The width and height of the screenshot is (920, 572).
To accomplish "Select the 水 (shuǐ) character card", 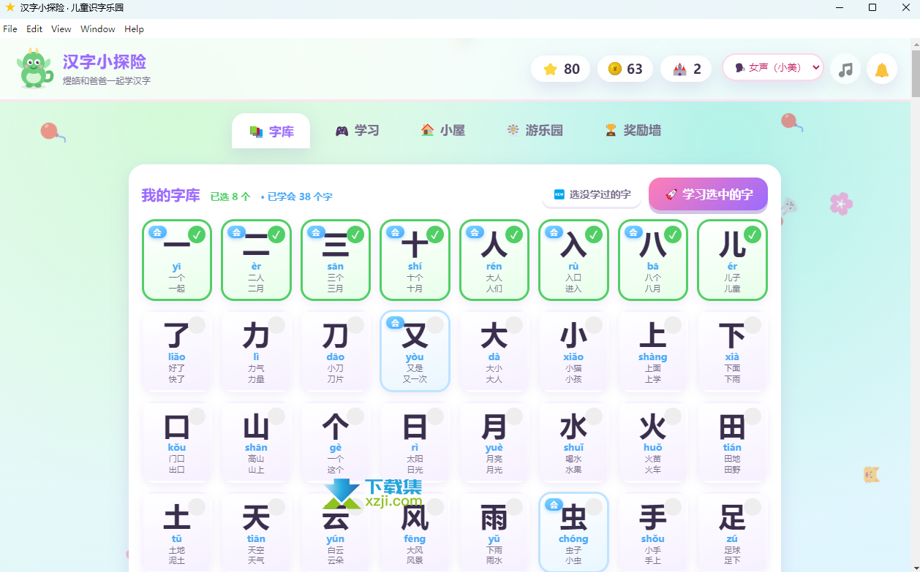I will click(573, 441).
